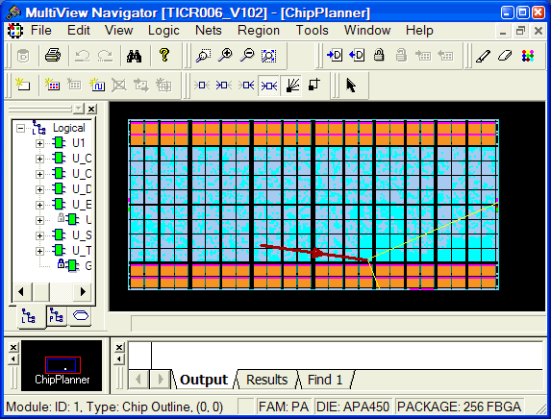Open the color palette grid icon
This screenshot has height=419, width=551.
(528, 56)
